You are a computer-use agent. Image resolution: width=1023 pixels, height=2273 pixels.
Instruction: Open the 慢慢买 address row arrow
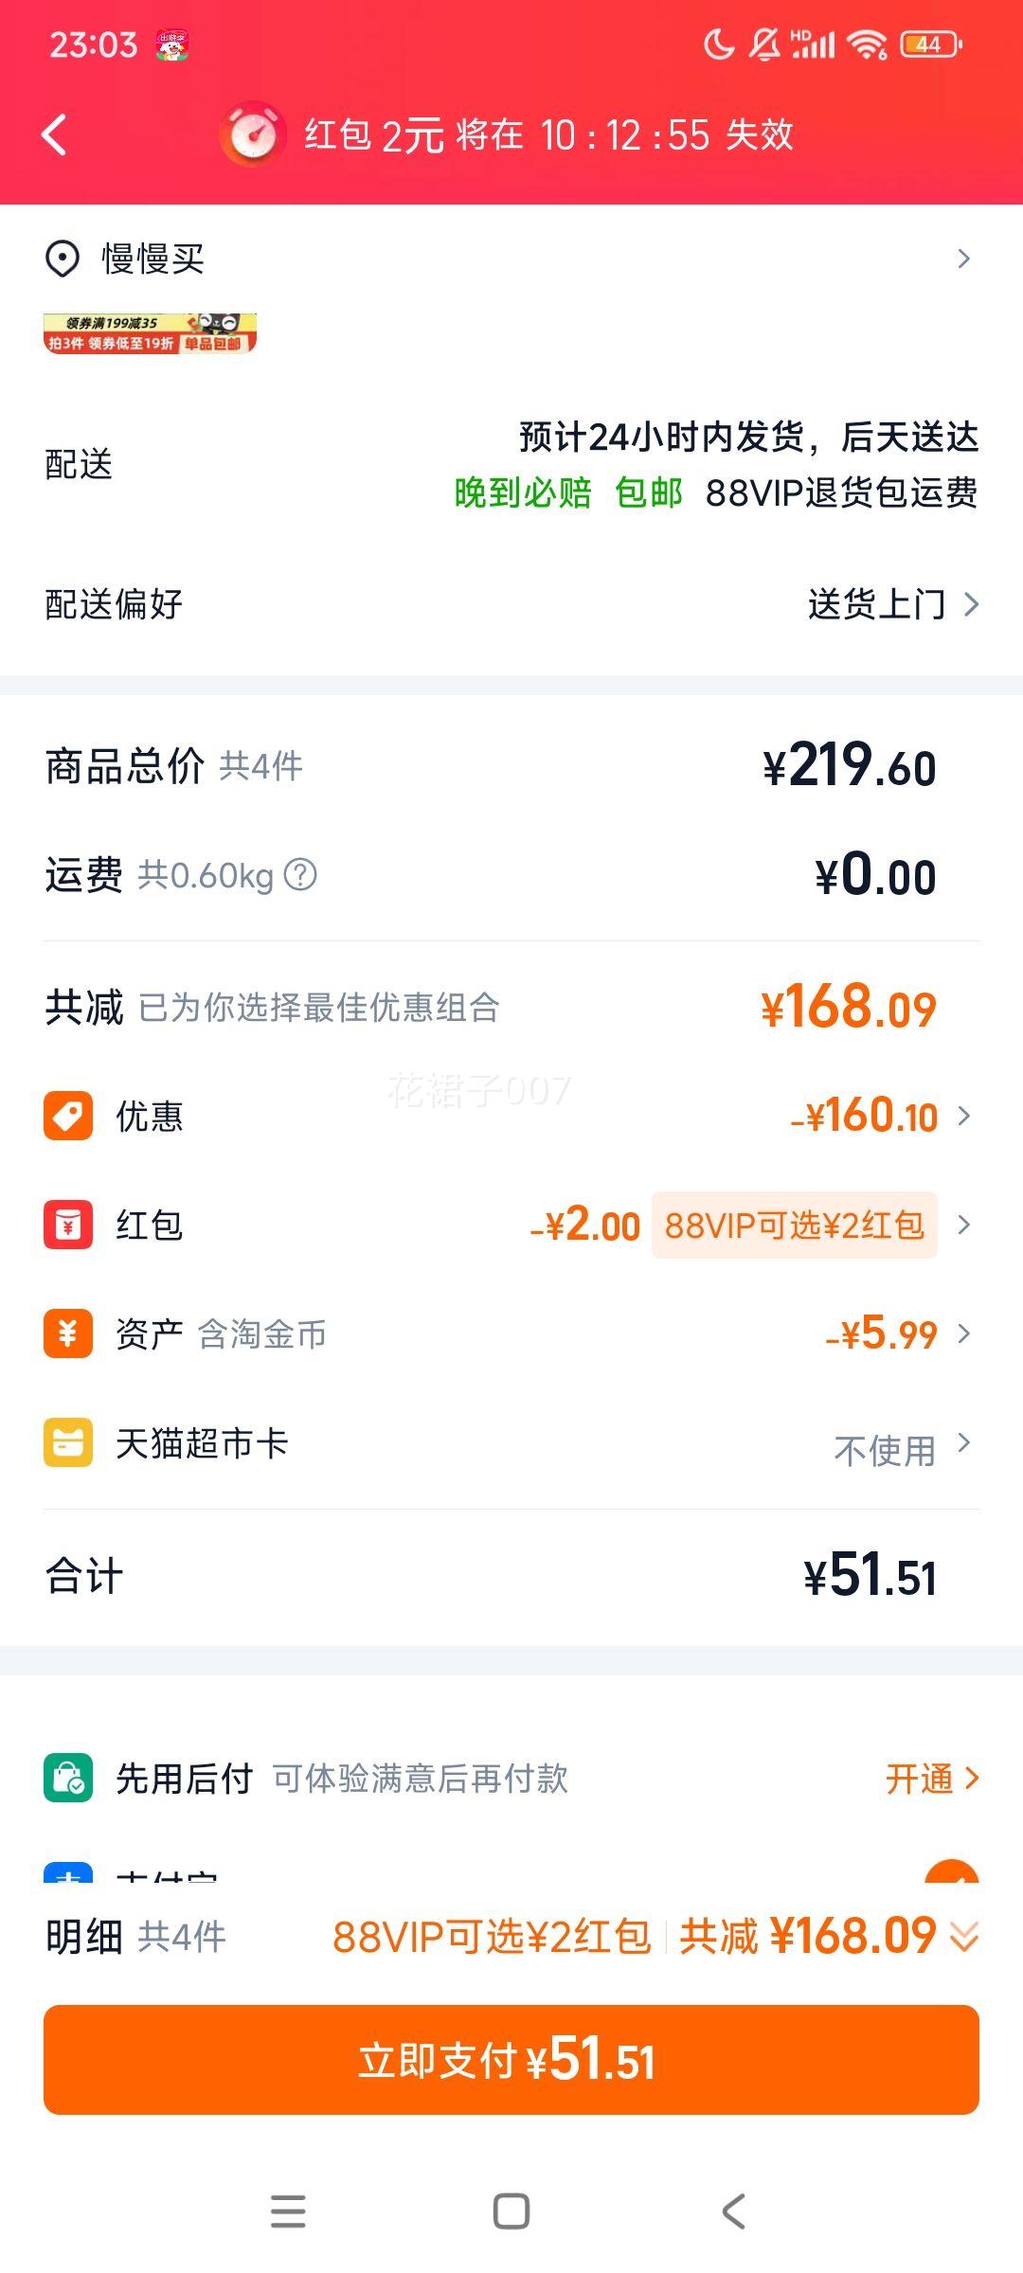964,259
